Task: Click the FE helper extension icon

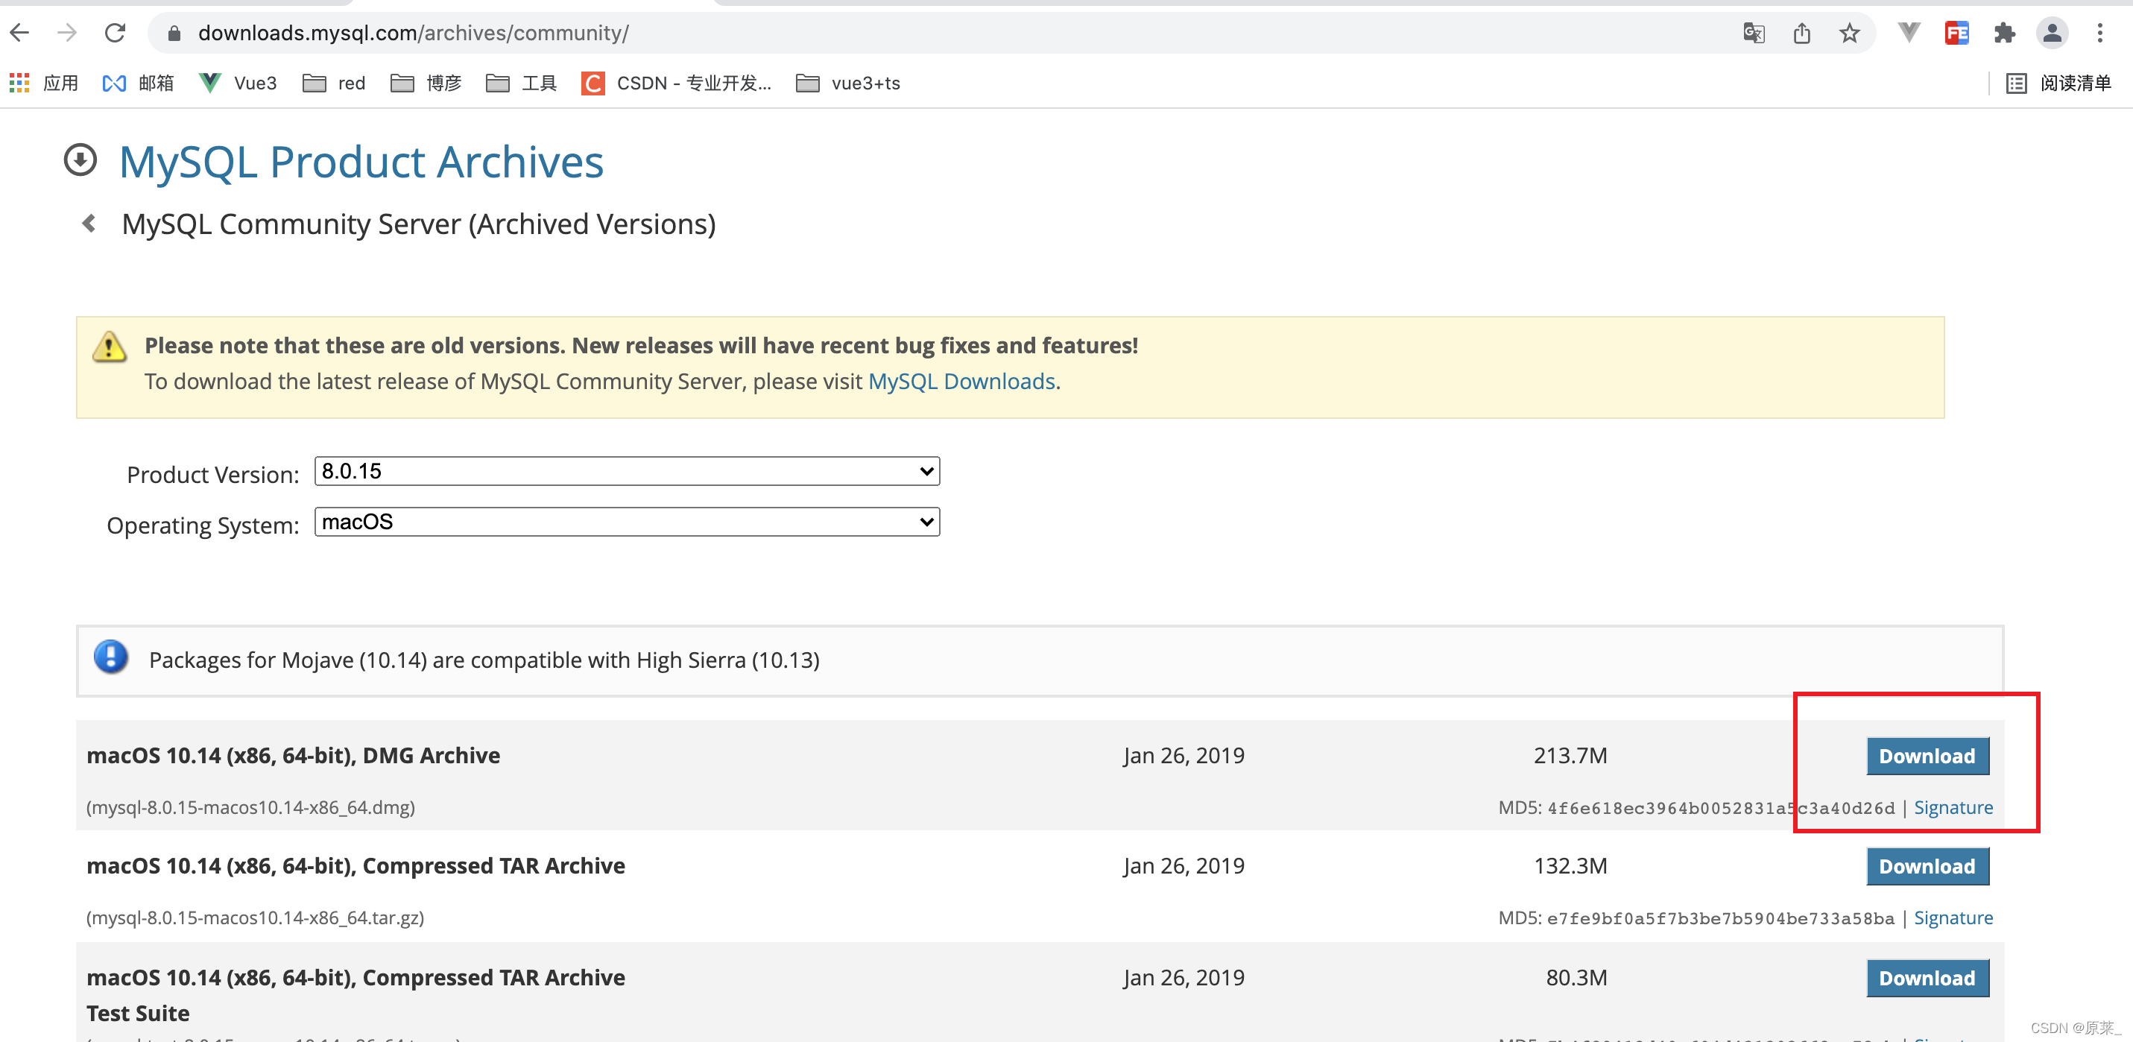Action: (x=1956, y=33)
